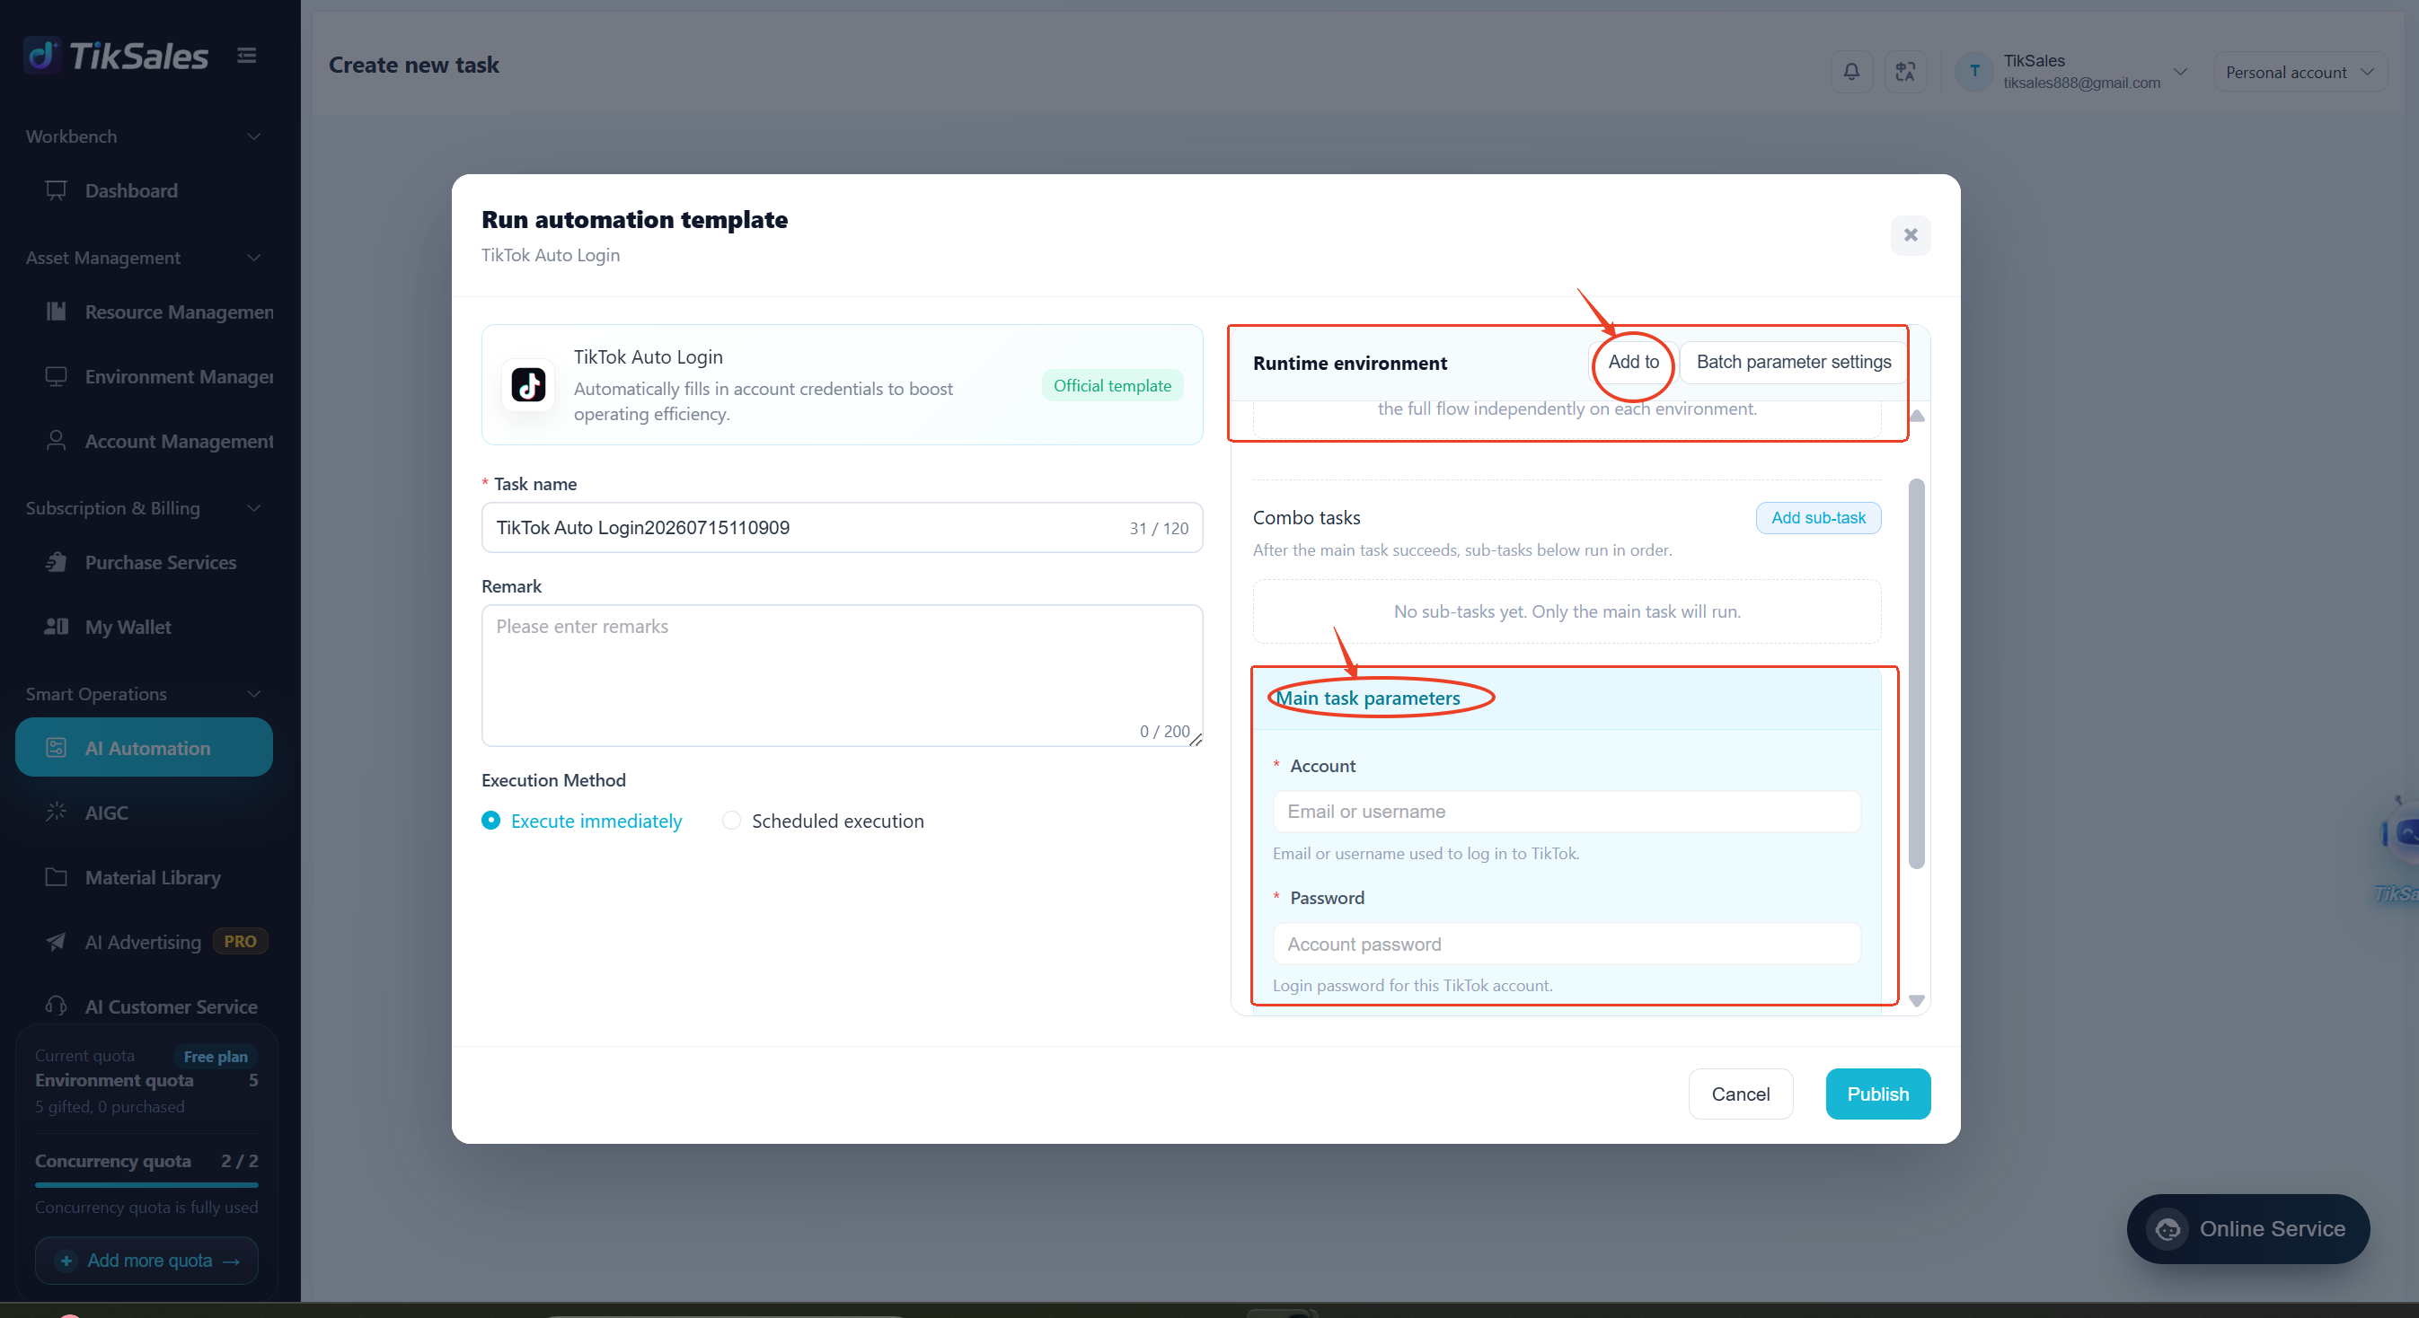Focus the Remark textarea
The height and width of the screenshot is (1318, 2419).
(x=843, y=676)
